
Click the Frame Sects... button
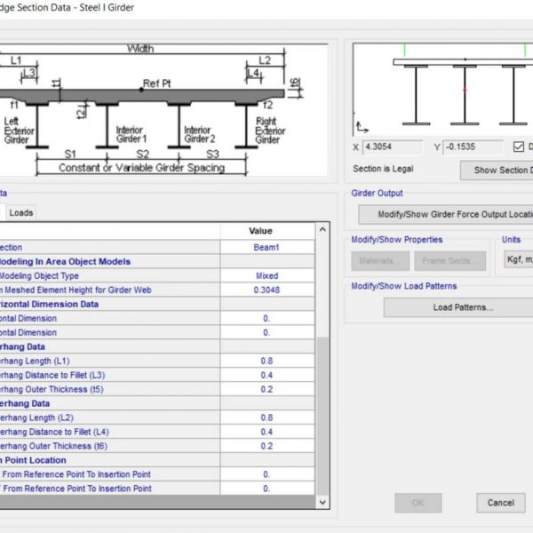452,261
